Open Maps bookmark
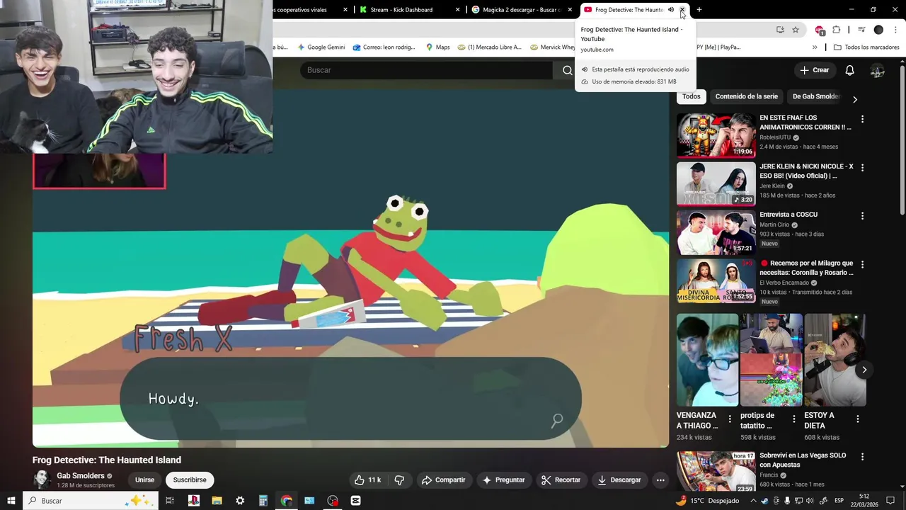 click(437, 47)
